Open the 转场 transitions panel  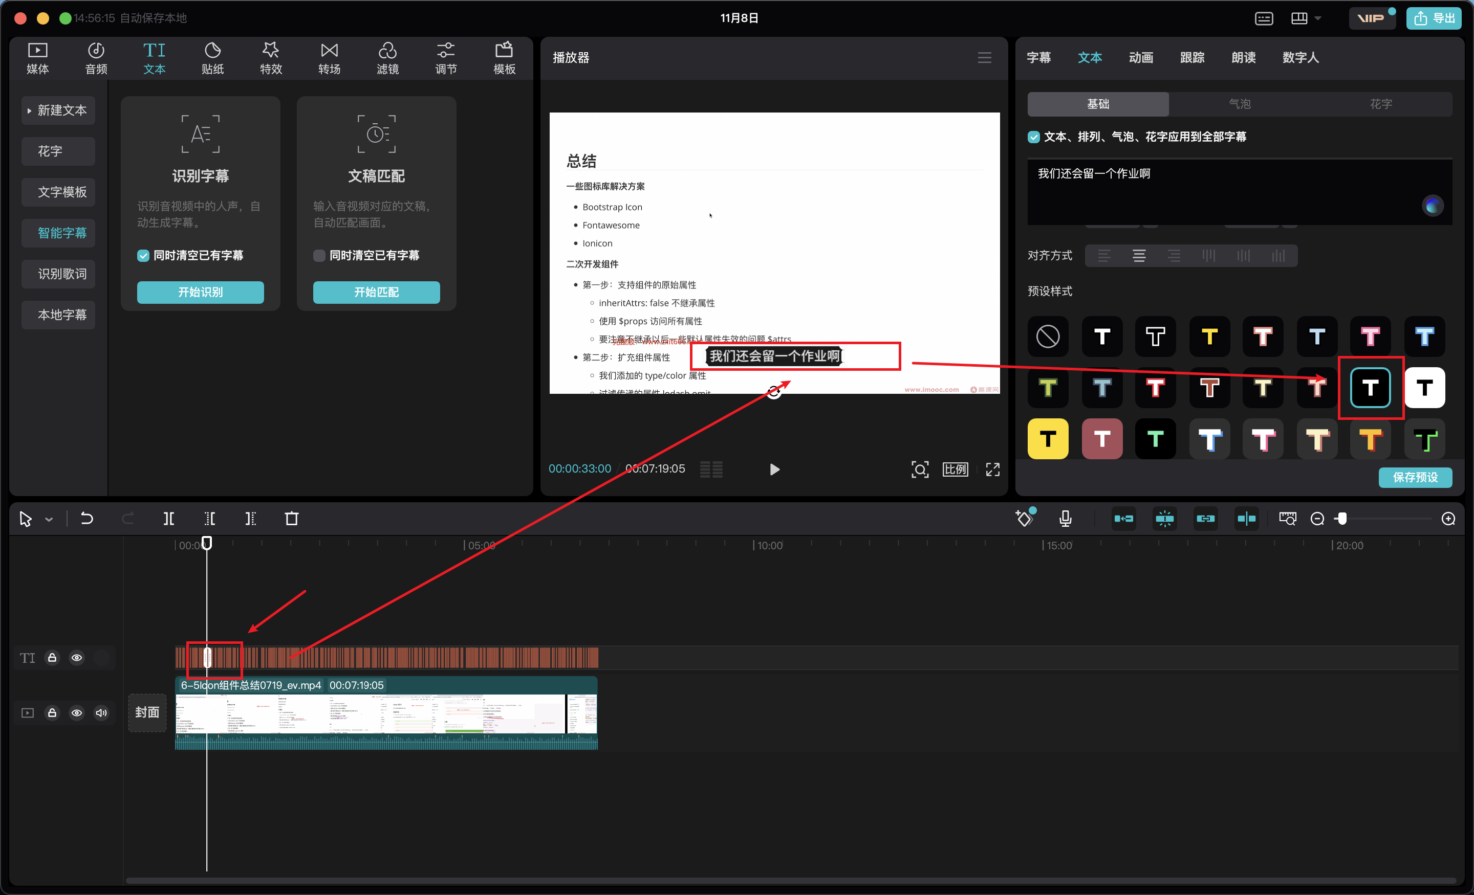pyautogui.click(x=329, y=58)
